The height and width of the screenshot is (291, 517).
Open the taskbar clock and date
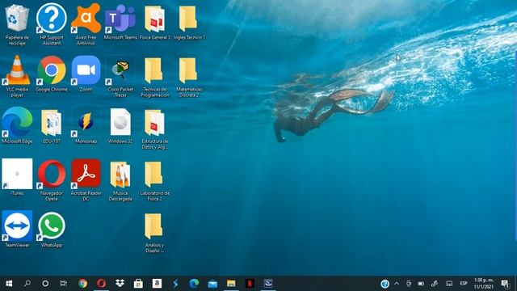click(484, 284)
